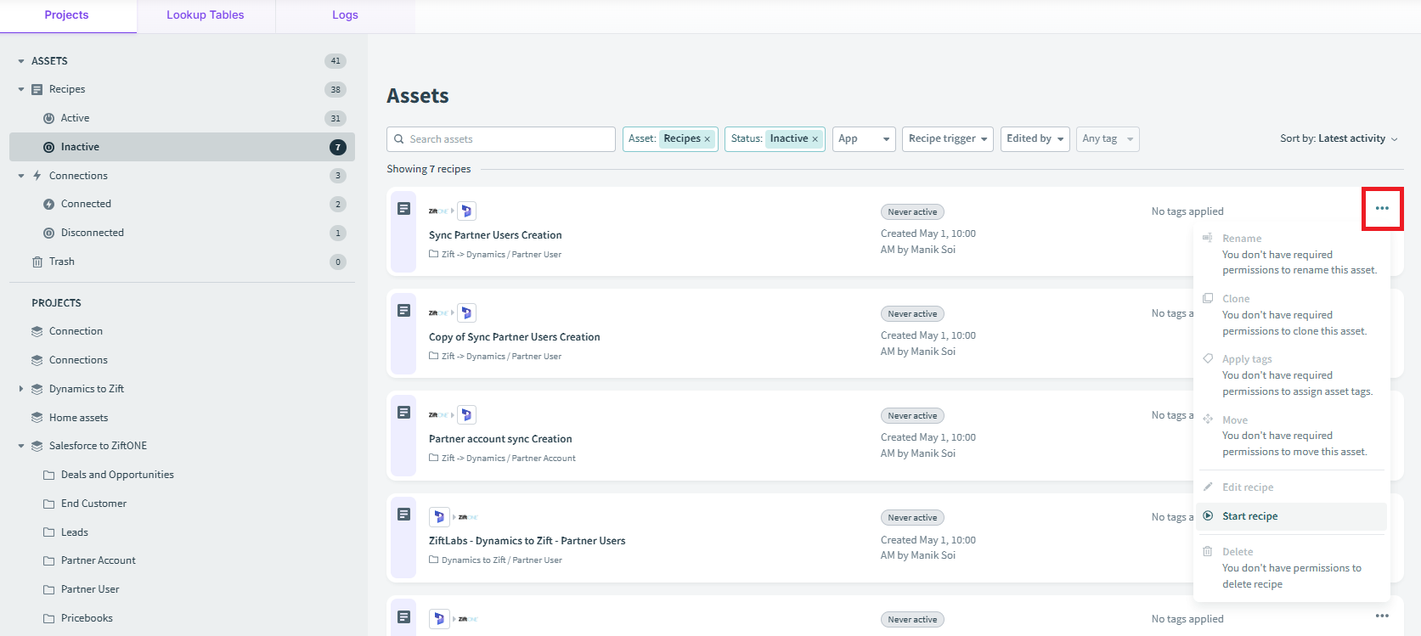Image resolution: width=1421 pixels, height=636 pixels.
Task: Click the Connection project stack icon
Action: point(37,331)
